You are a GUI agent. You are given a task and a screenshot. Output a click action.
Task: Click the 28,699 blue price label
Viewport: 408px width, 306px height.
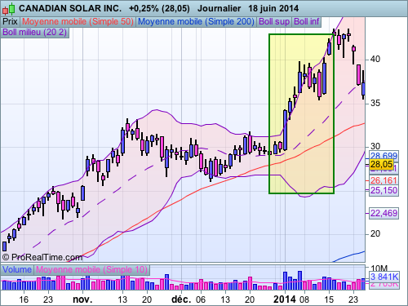pyautogui.click(x=384, y=156)
